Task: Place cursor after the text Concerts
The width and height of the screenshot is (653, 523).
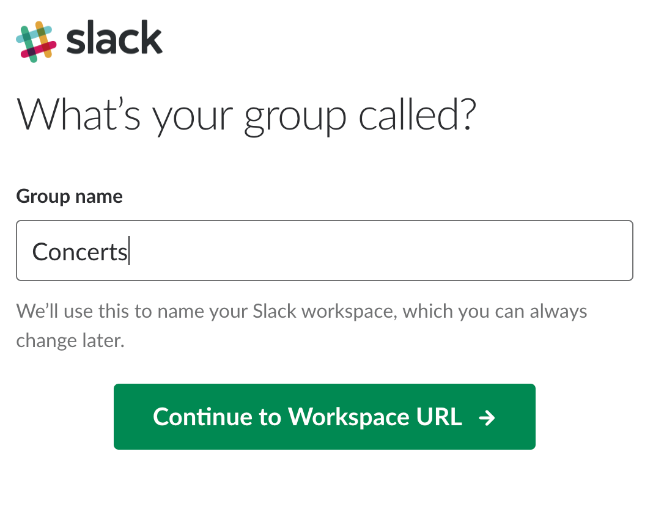Action: 129,252
